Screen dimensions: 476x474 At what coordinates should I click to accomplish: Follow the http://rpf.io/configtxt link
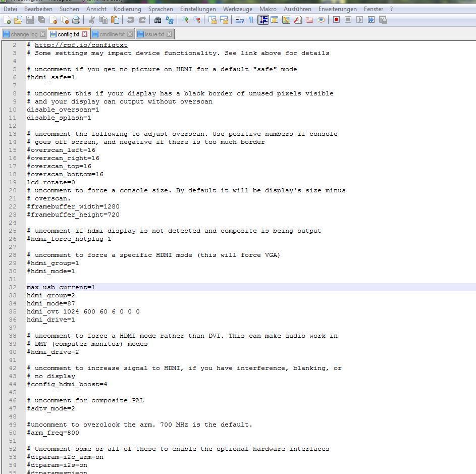coord(81,45)
